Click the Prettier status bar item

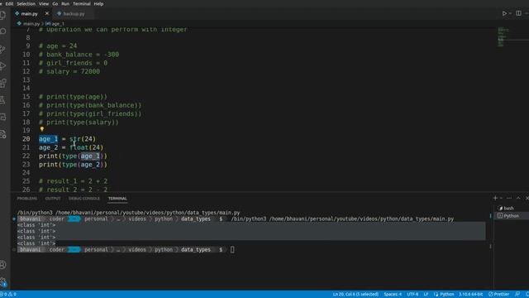[x=498, y=295]
